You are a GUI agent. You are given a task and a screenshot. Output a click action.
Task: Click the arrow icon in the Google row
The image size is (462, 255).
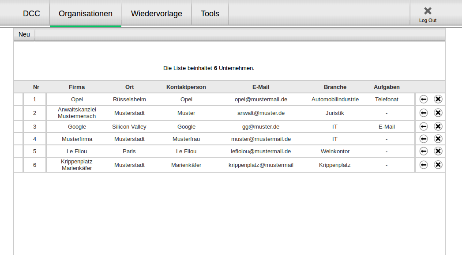[x=423, y=126]
